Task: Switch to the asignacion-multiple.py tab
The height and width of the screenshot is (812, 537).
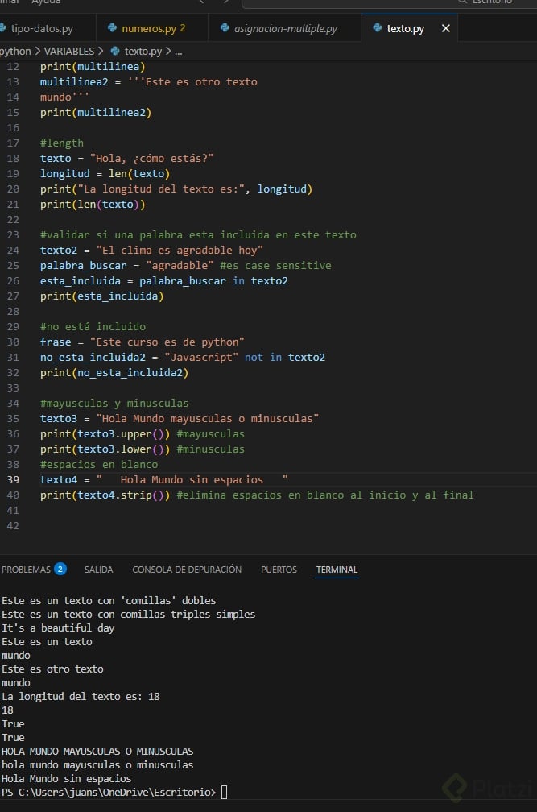Action: [x=284, y=28]
